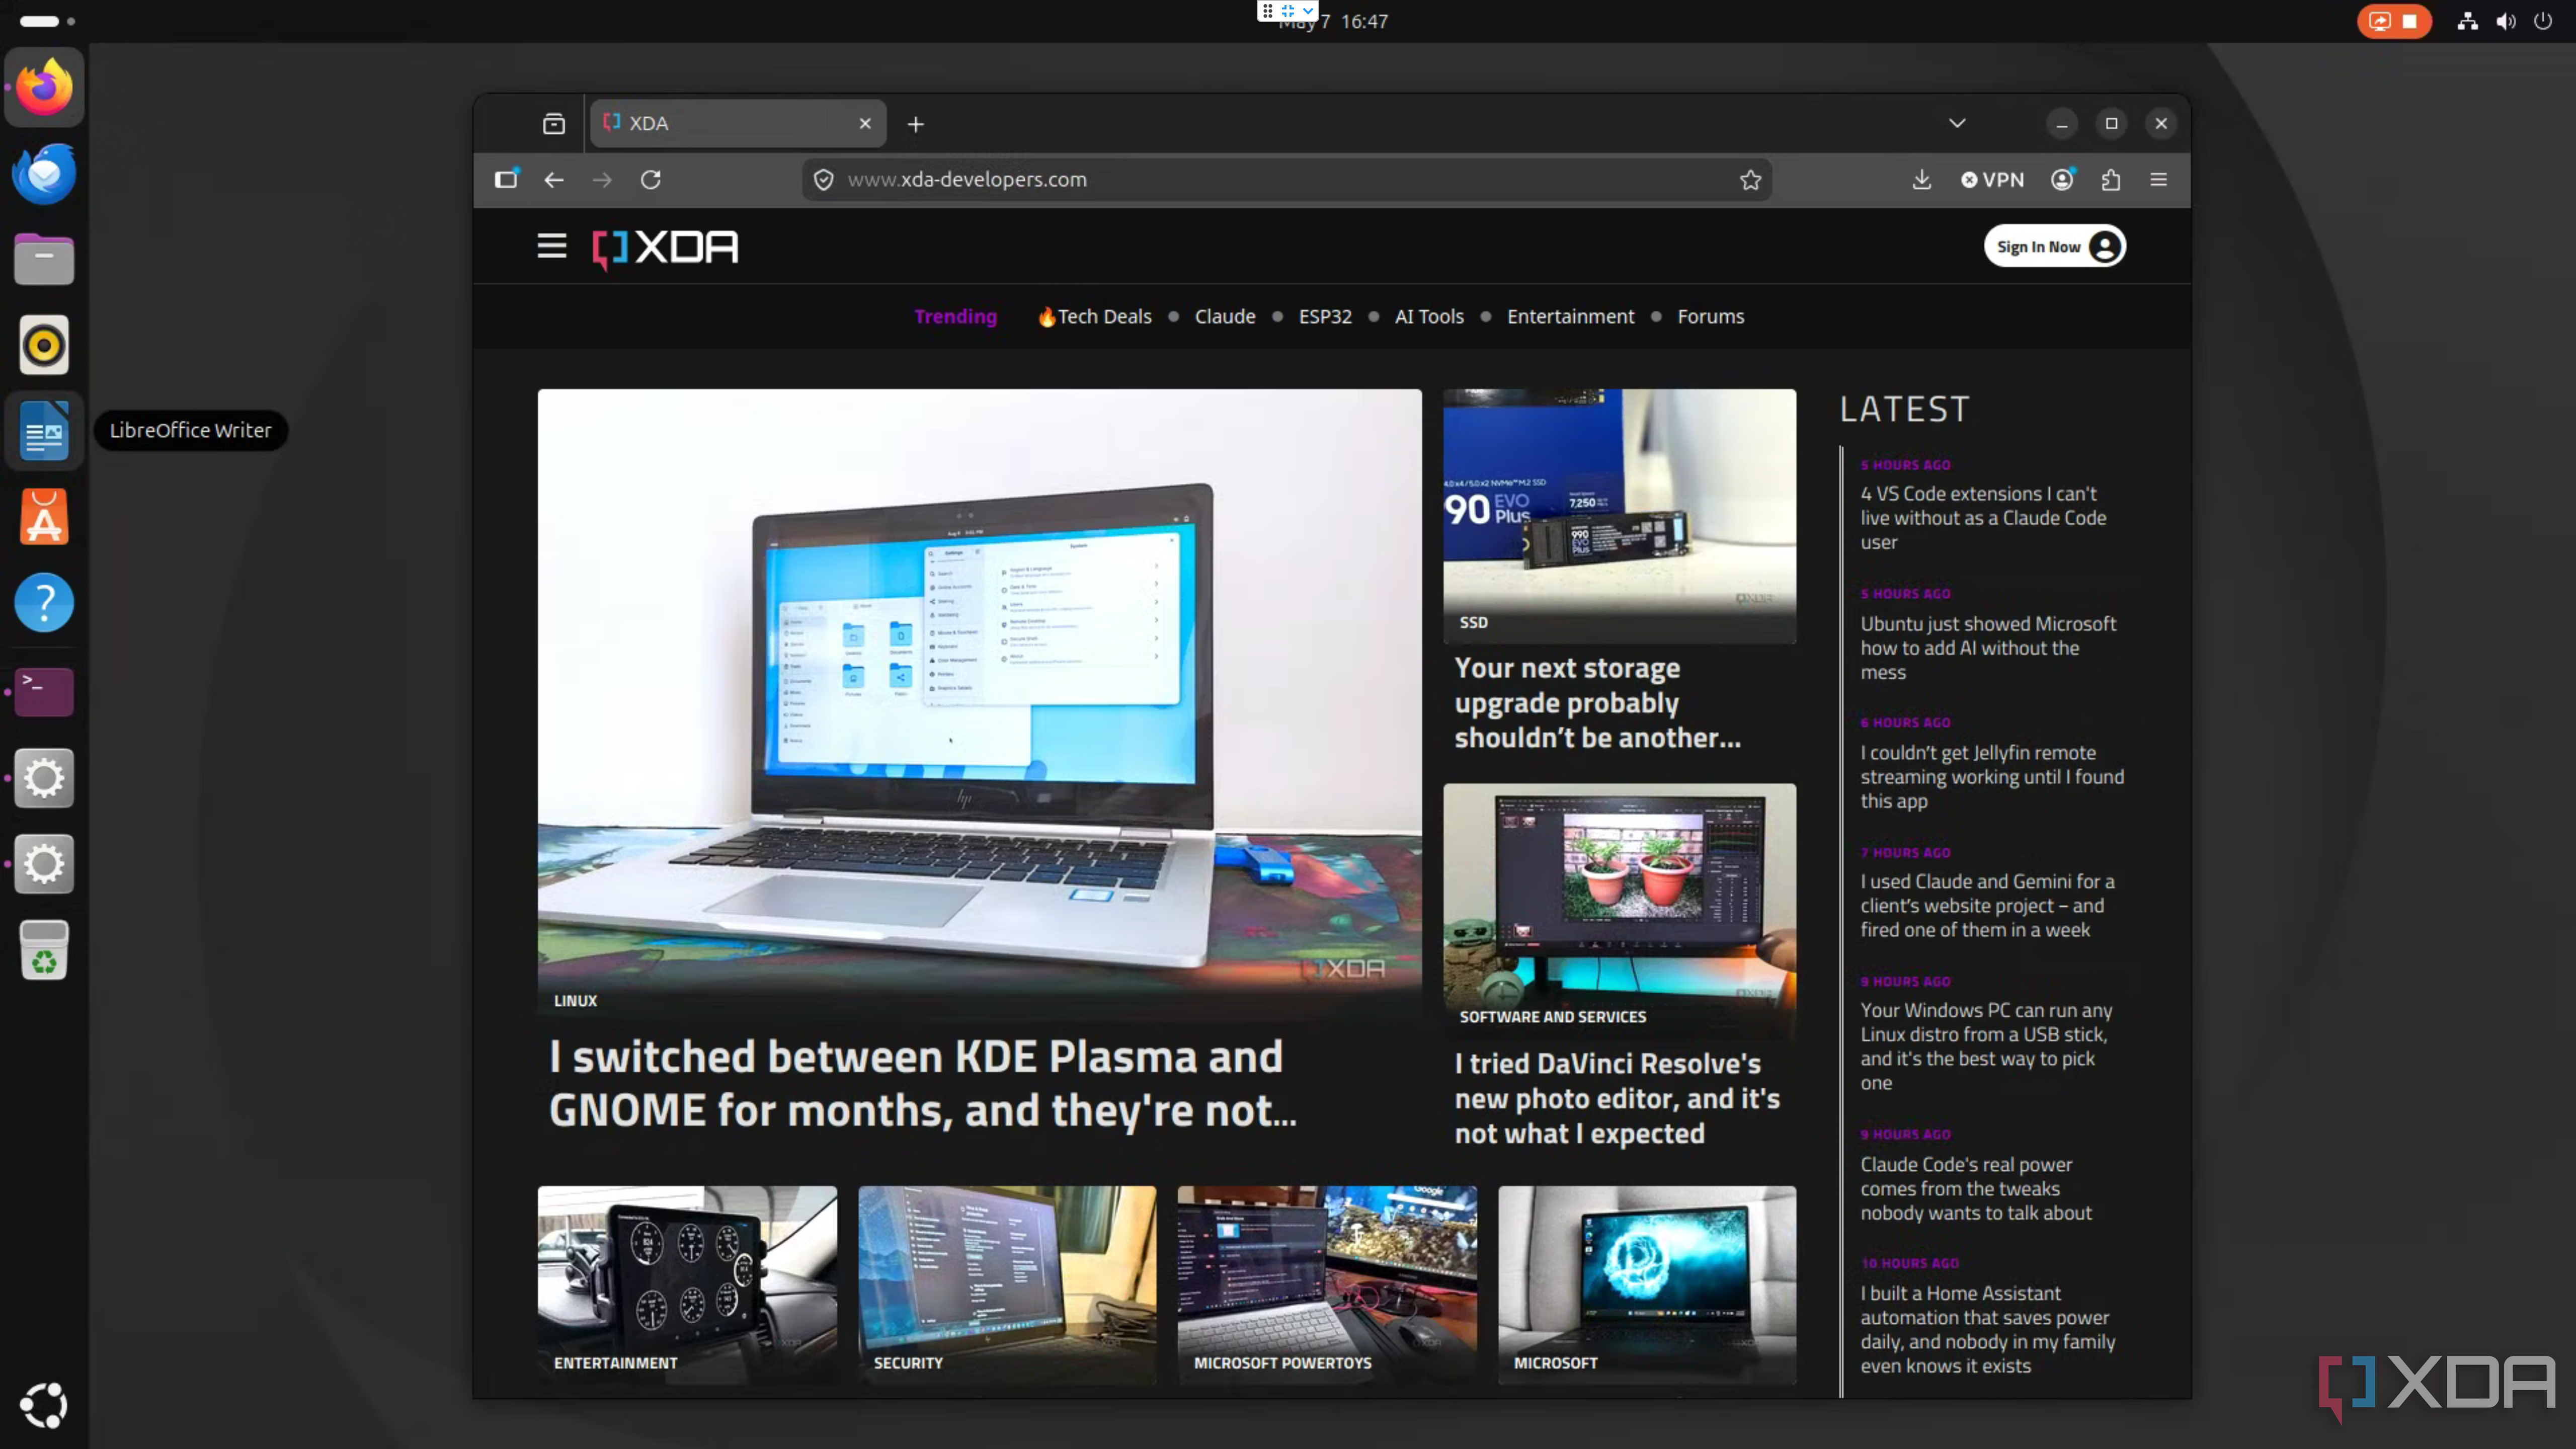Open the Firefox application hamburger menu
This screenshot has height=1449, width=2576.
pyautogui.click(x=2159, y=179)
